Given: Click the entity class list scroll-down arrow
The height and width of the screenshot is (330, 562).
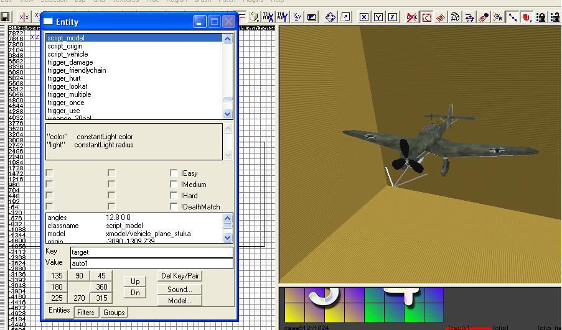Looking at the screenshot, I should click(x=228, y=114).
